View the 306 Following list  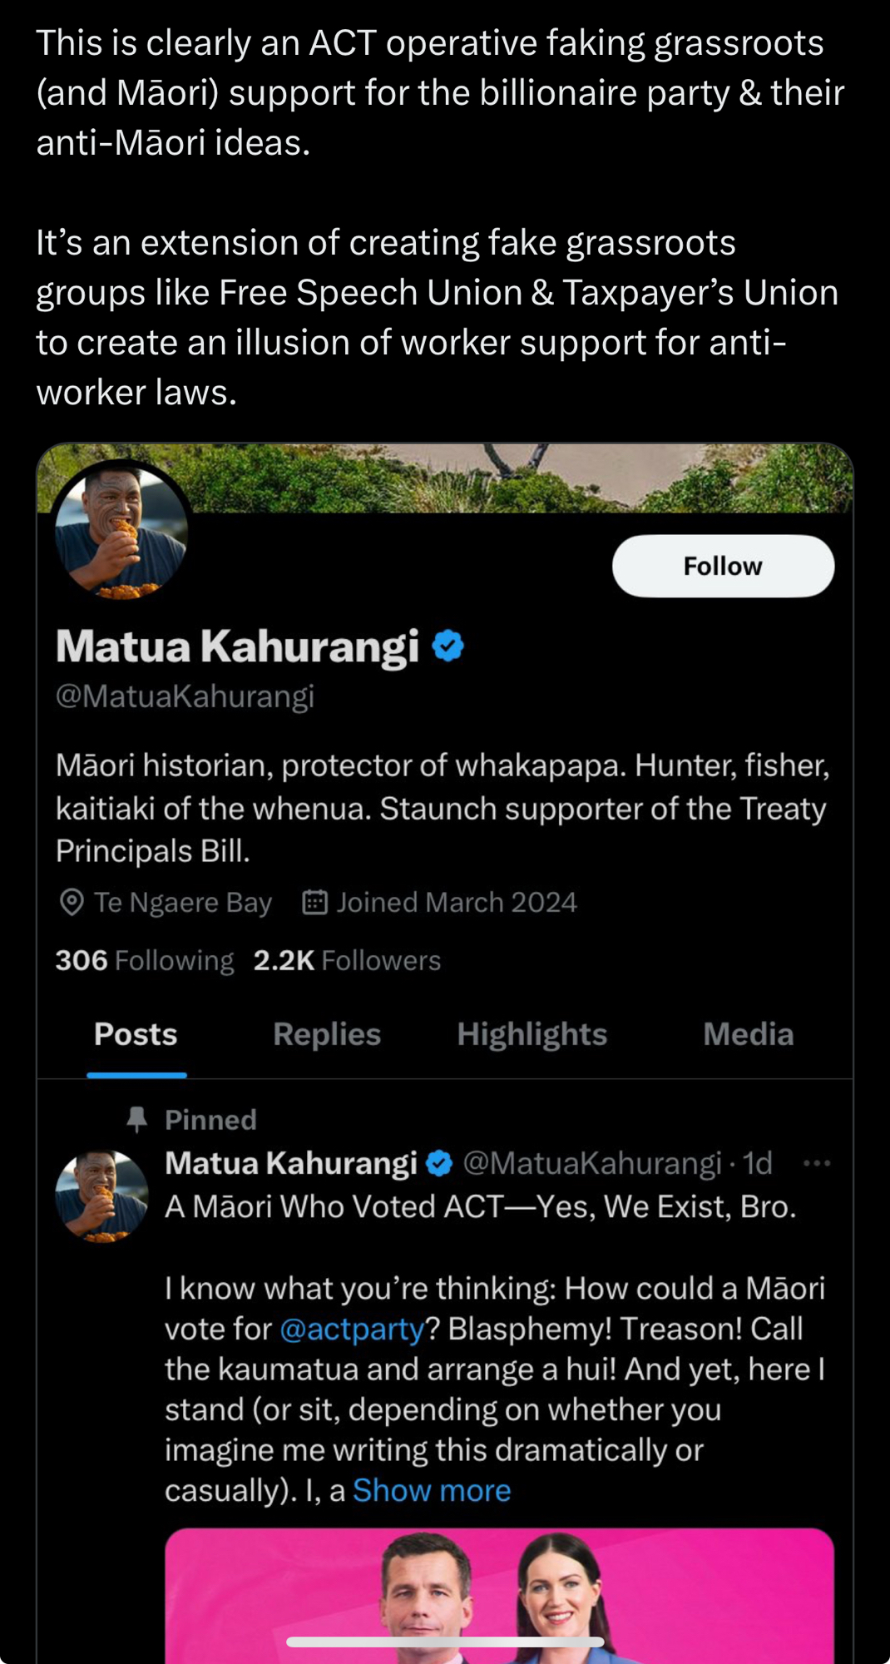(x=145, y=960)
